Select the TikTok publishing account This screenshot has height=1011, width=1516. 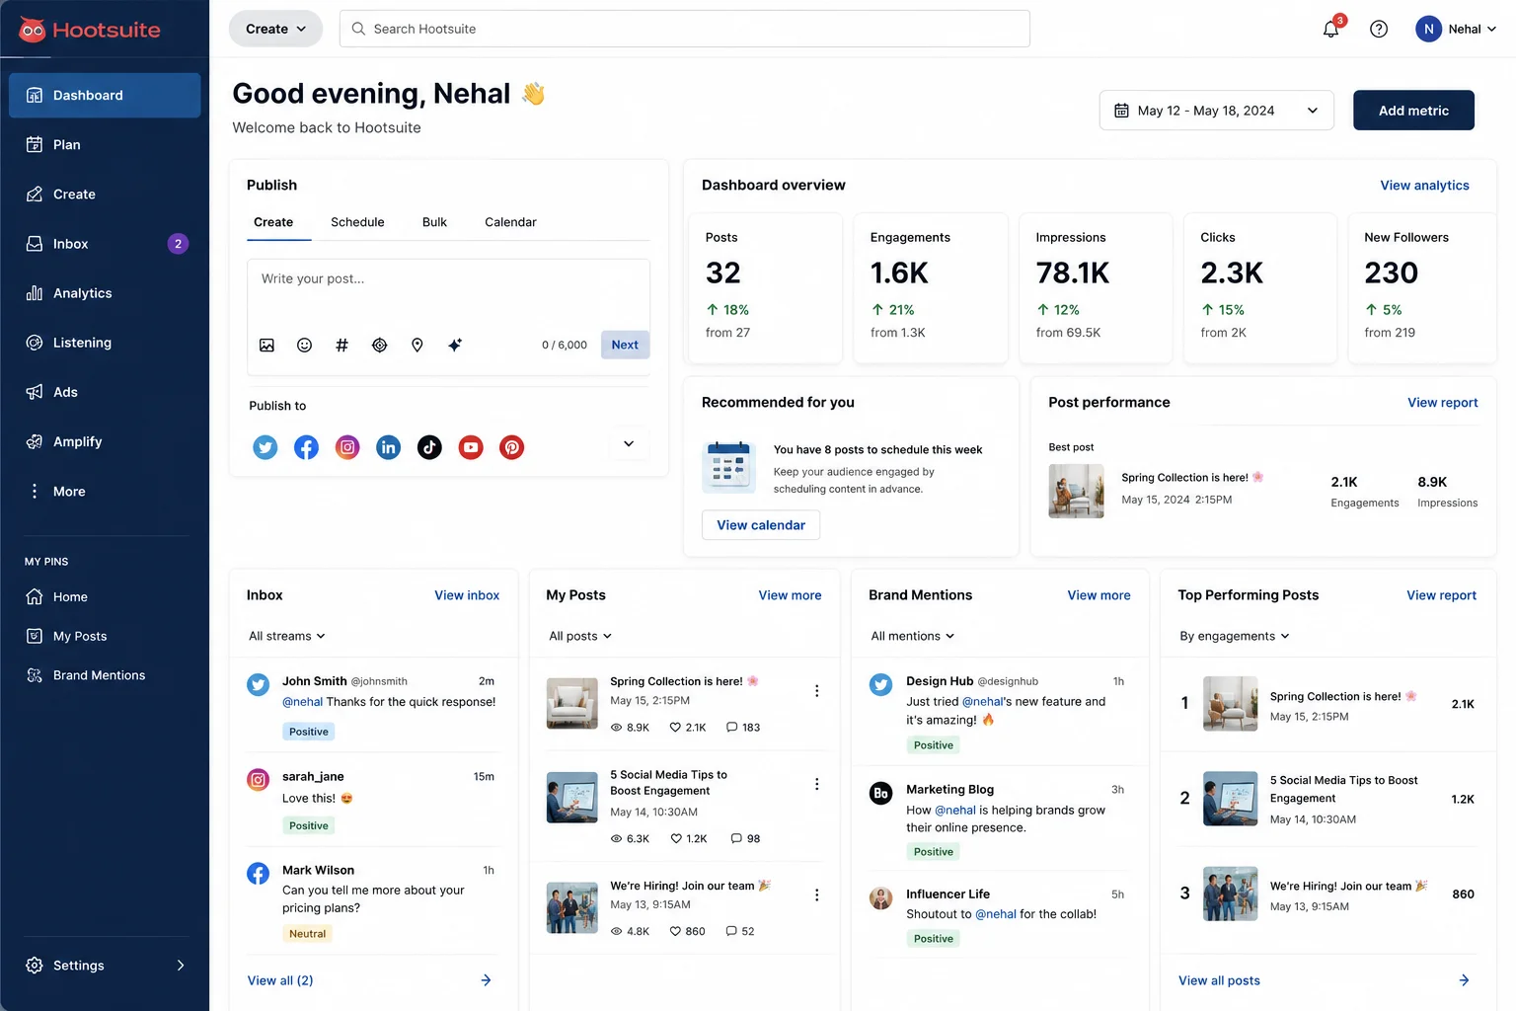[x=429, y=447]
